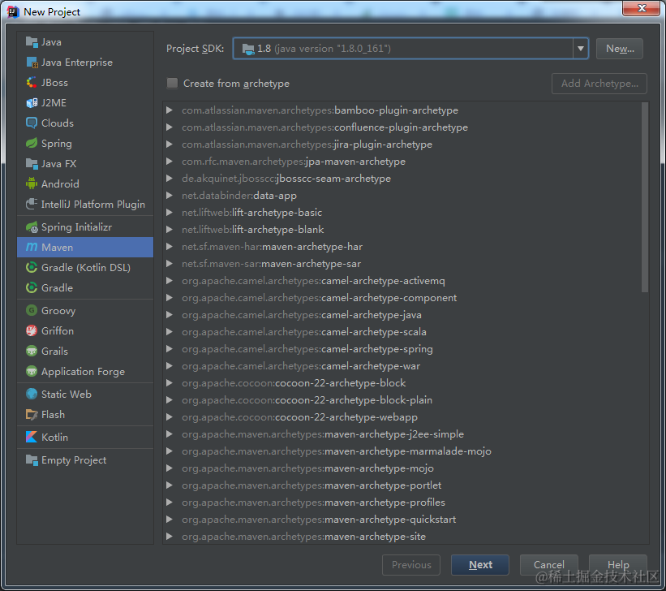This screenshot has height=591, width=666.
Task: Select Static Web label
Action: tap(67, 395)
